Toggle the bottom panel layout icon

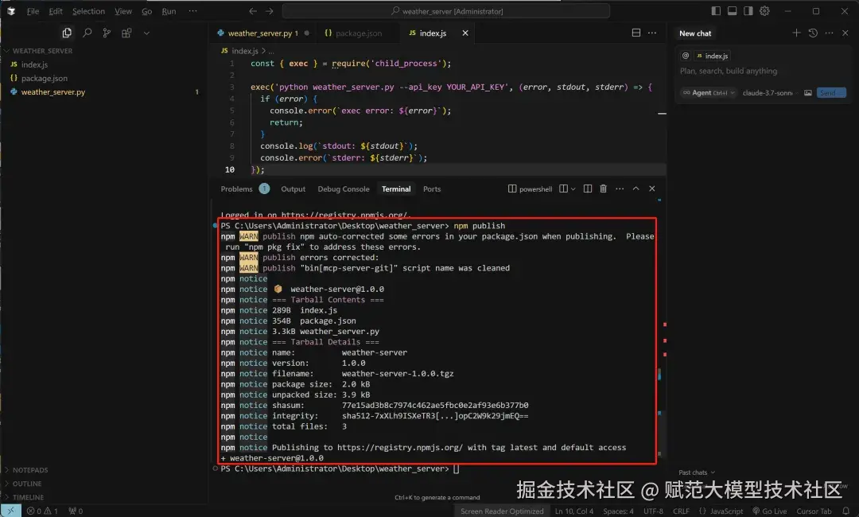tap(732, 11)
